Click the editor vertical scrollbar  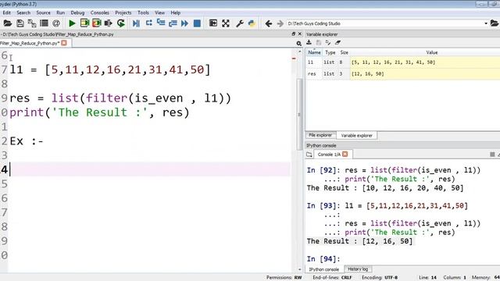tap(299, 114)
